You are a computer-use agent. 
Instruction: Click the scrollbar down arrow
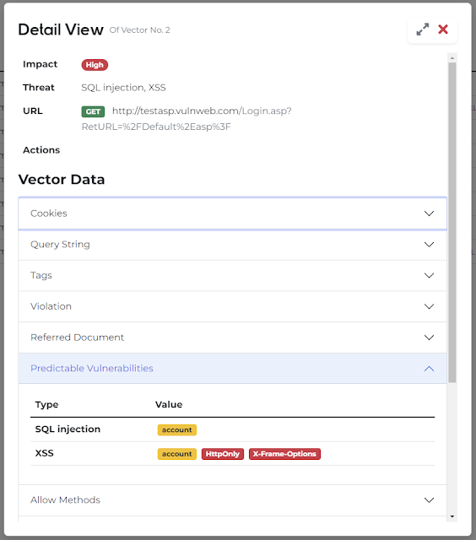pyautogui.click(x=452, y=516)
